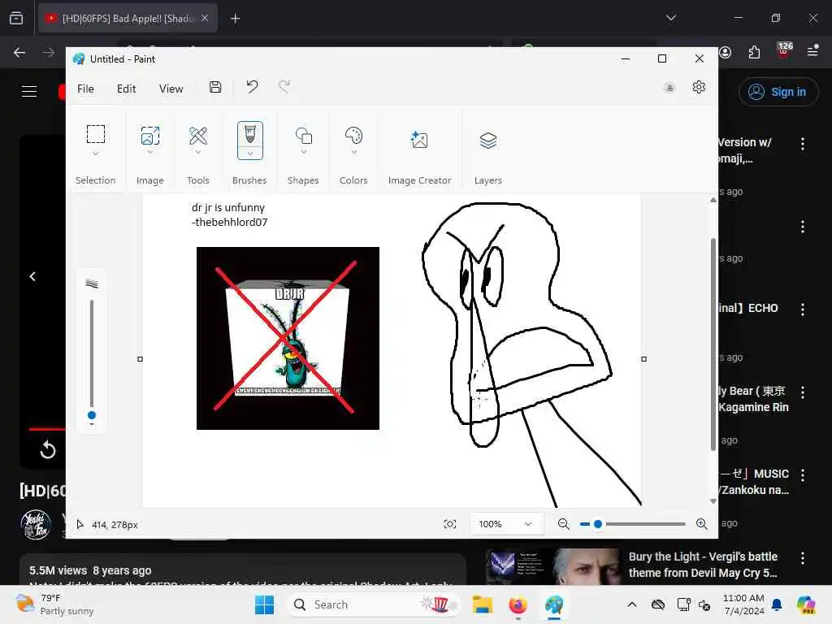Open a new browser tab
The width and height of the screenshot is (832, 624).
(x=235, y=19)
